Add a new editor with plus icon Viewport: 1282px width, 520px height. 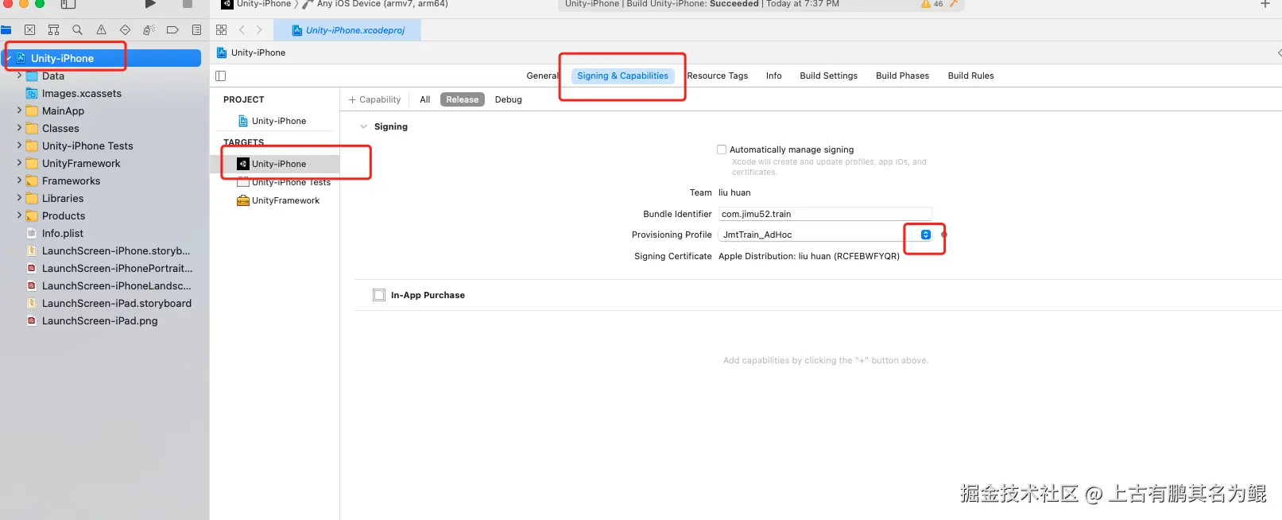(1265, 4)
